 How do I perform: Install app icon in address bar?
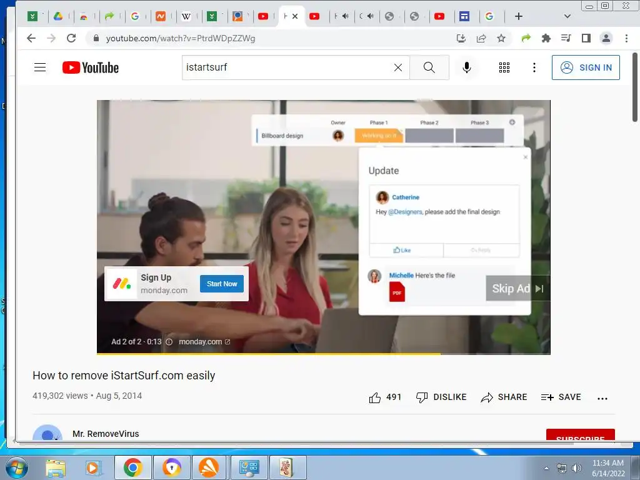[x=461, y=38]
